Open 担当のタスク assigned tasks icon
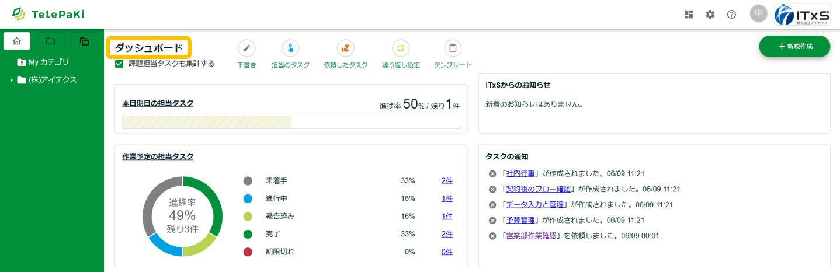 click(x=290, y=48)
